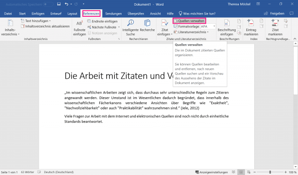
Task: Click the spell check icon in status bar
Action: (x=39, y=172)
